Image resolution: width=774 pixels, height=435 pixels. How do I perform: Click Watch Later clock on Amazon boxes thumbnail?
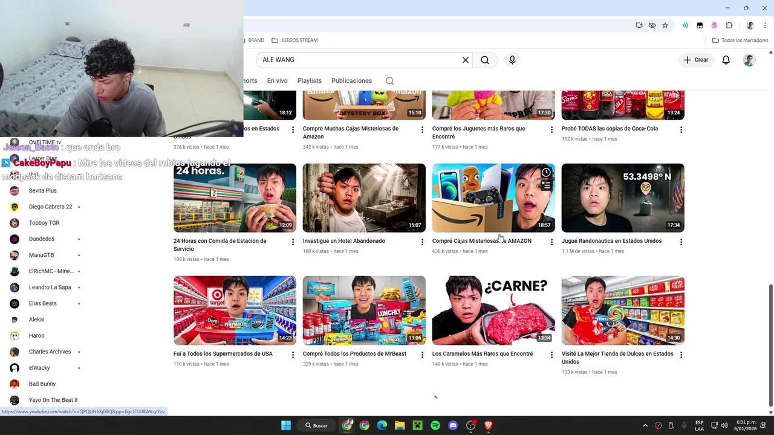click(x=546, y=173)
